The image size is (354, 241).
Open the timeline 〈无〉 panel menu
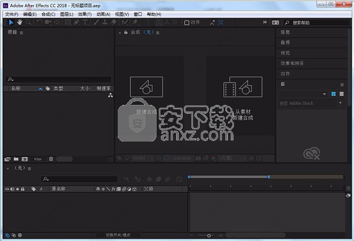[29, 168]
